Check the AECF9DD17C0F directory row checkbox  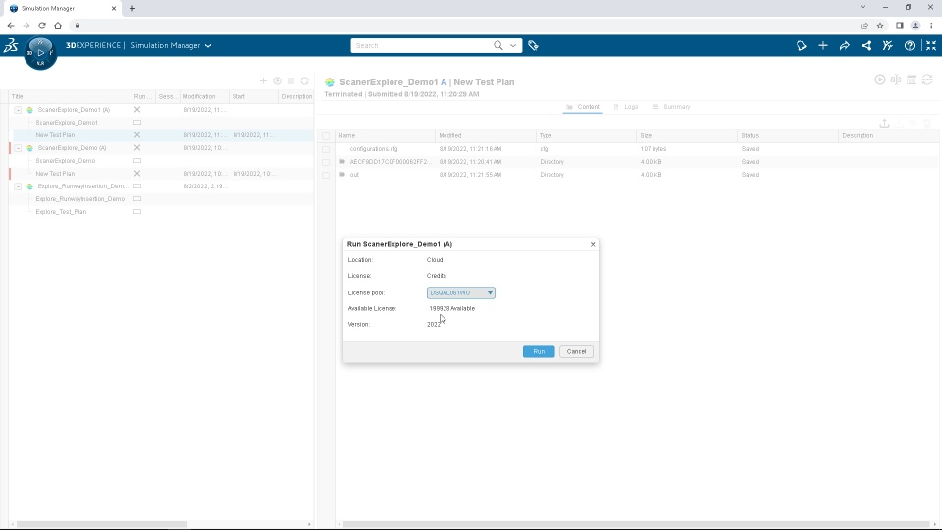pos(326,162)
